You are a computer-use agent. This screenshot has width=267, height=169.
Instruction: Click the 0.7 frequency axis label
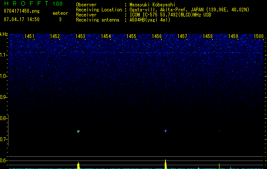pos(4,140)
